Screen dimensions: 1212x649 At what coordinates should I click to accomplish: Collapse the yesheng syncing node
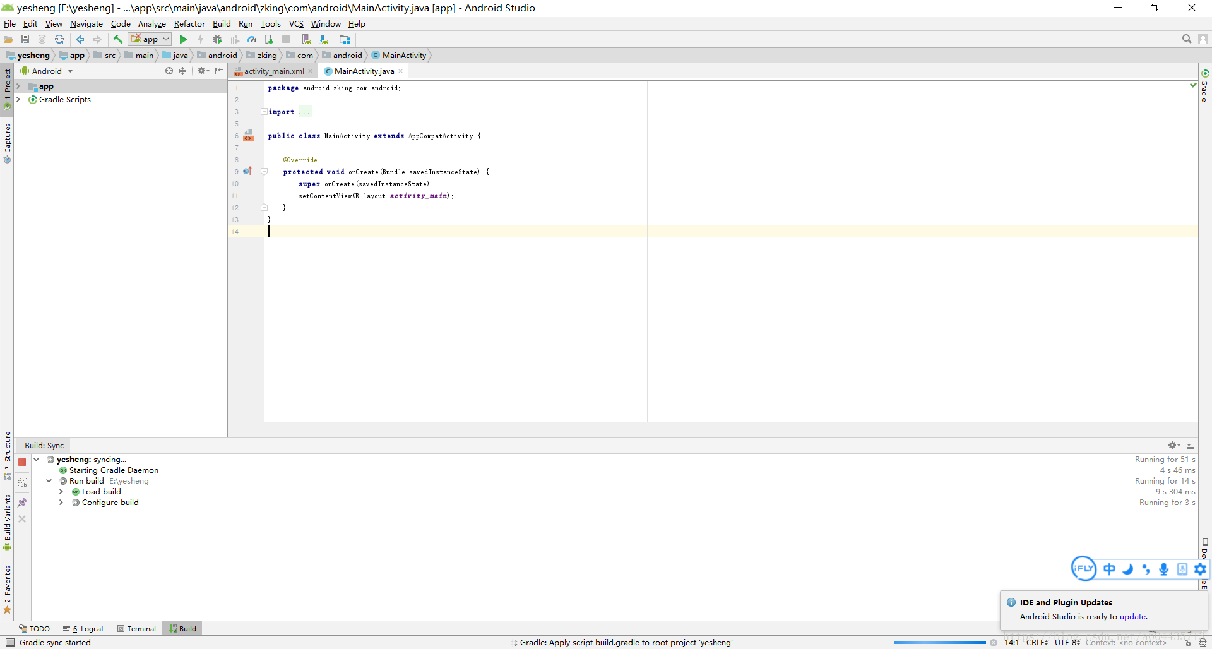[37, 460]
